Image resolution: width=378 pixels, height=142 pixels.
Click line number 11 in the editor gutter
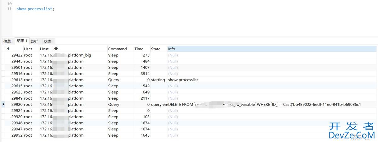9,9
